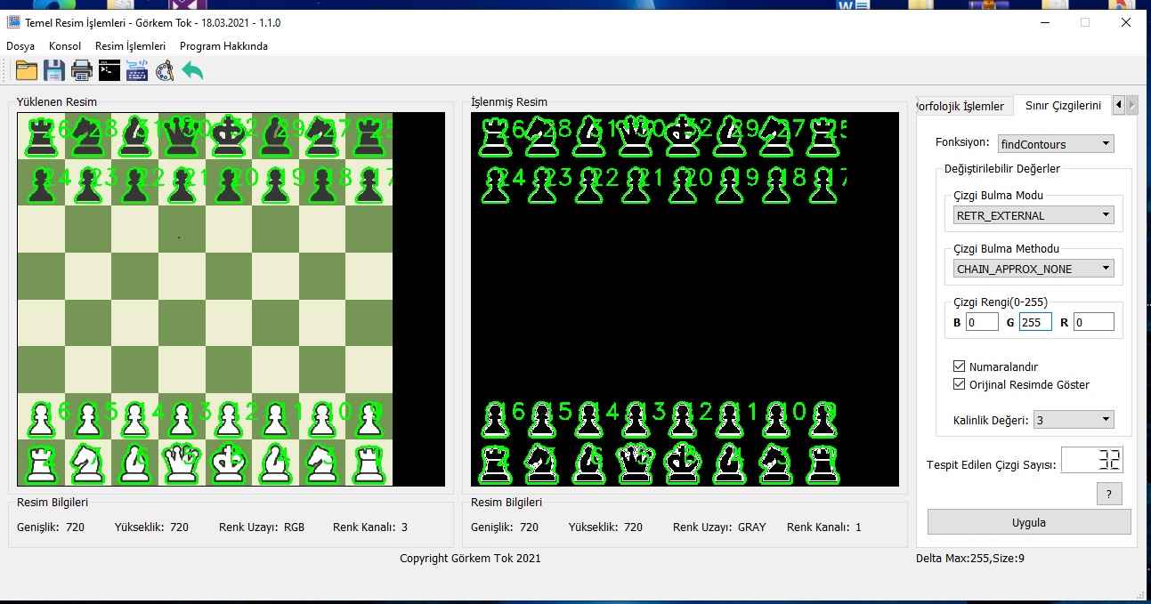Expand the Fonksiyon findContours dropdown

click(1055, 143)
